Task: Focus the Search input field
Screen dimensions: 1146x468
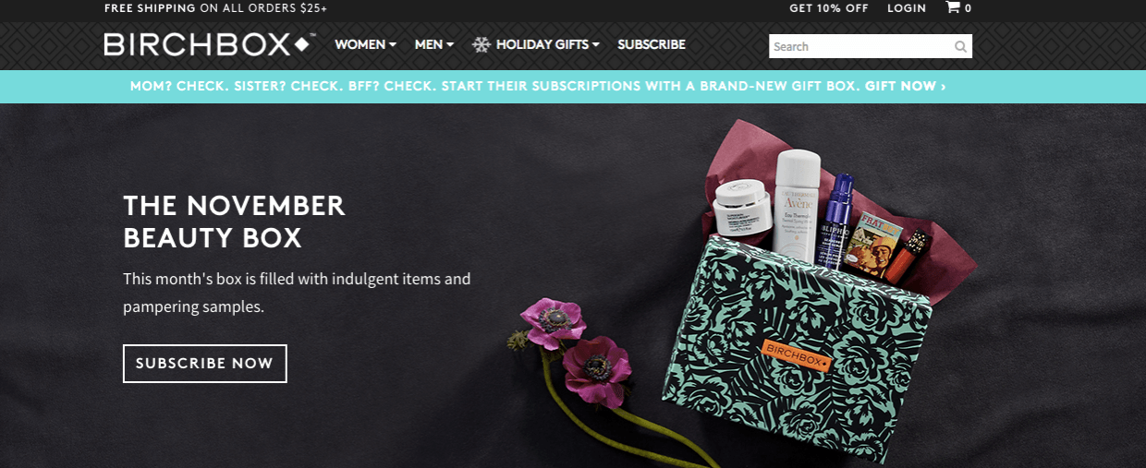Action: (x=859, y=46)
